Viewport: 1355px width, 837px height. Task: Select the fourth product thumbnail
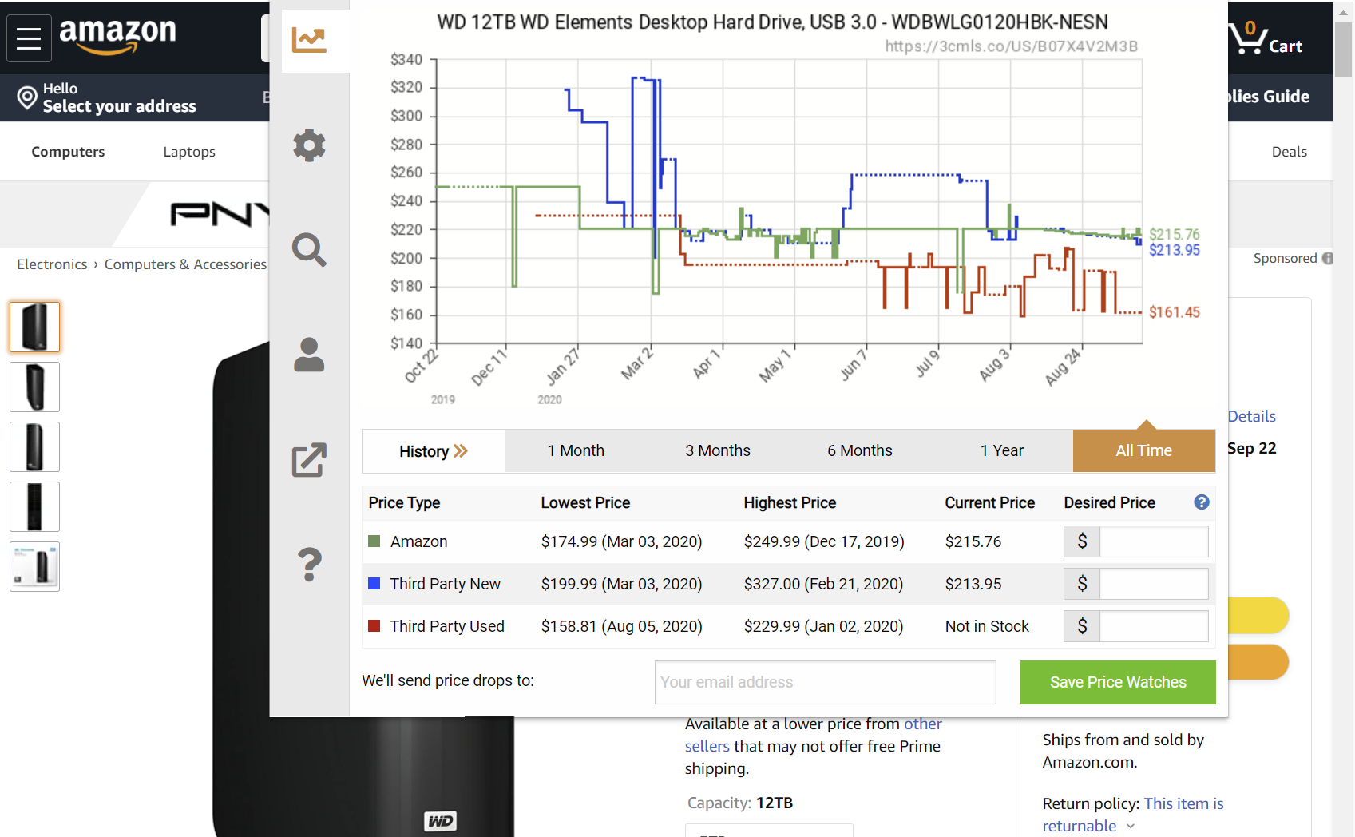click(34, 506)
